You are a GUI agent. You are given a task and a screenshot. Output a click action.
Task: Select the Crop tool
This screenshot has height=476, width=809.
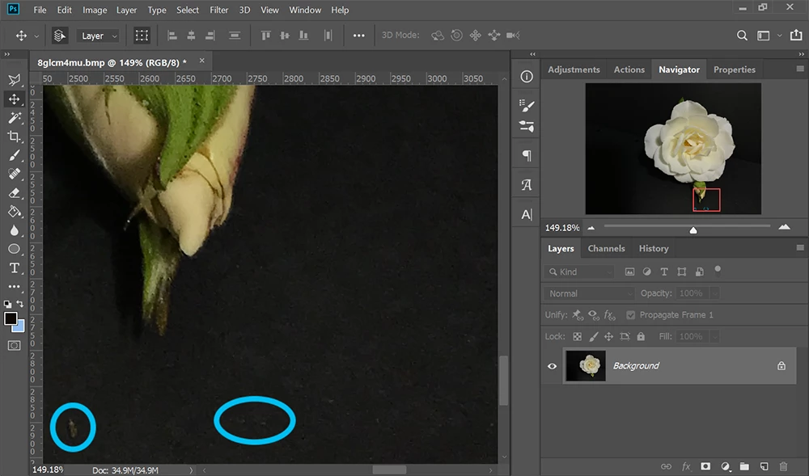tap(14, 137)
